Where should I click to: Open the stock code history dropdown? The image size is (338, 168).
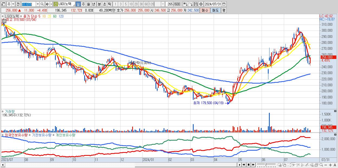tap(38, 4)
